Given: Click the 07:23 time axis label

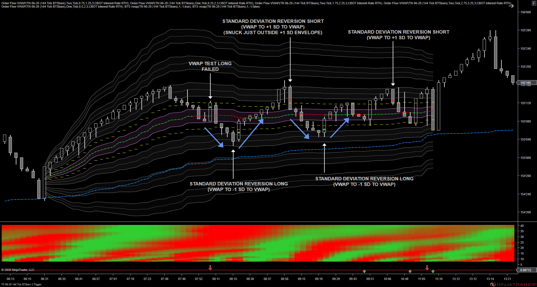Looking at the screenshot, I should pyautogui.click(x=147, y=279).
